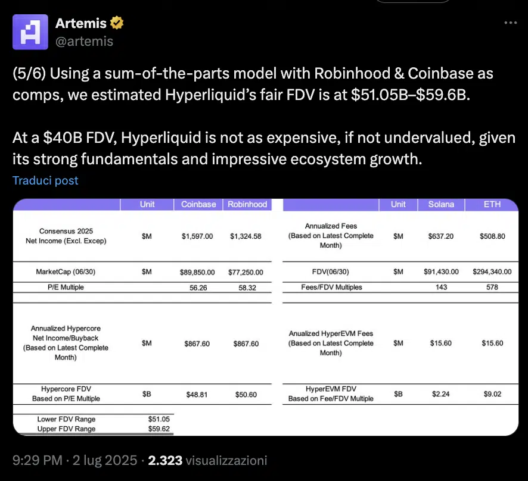
Task: Click the gold verified badge
Action: coord(117,23)
